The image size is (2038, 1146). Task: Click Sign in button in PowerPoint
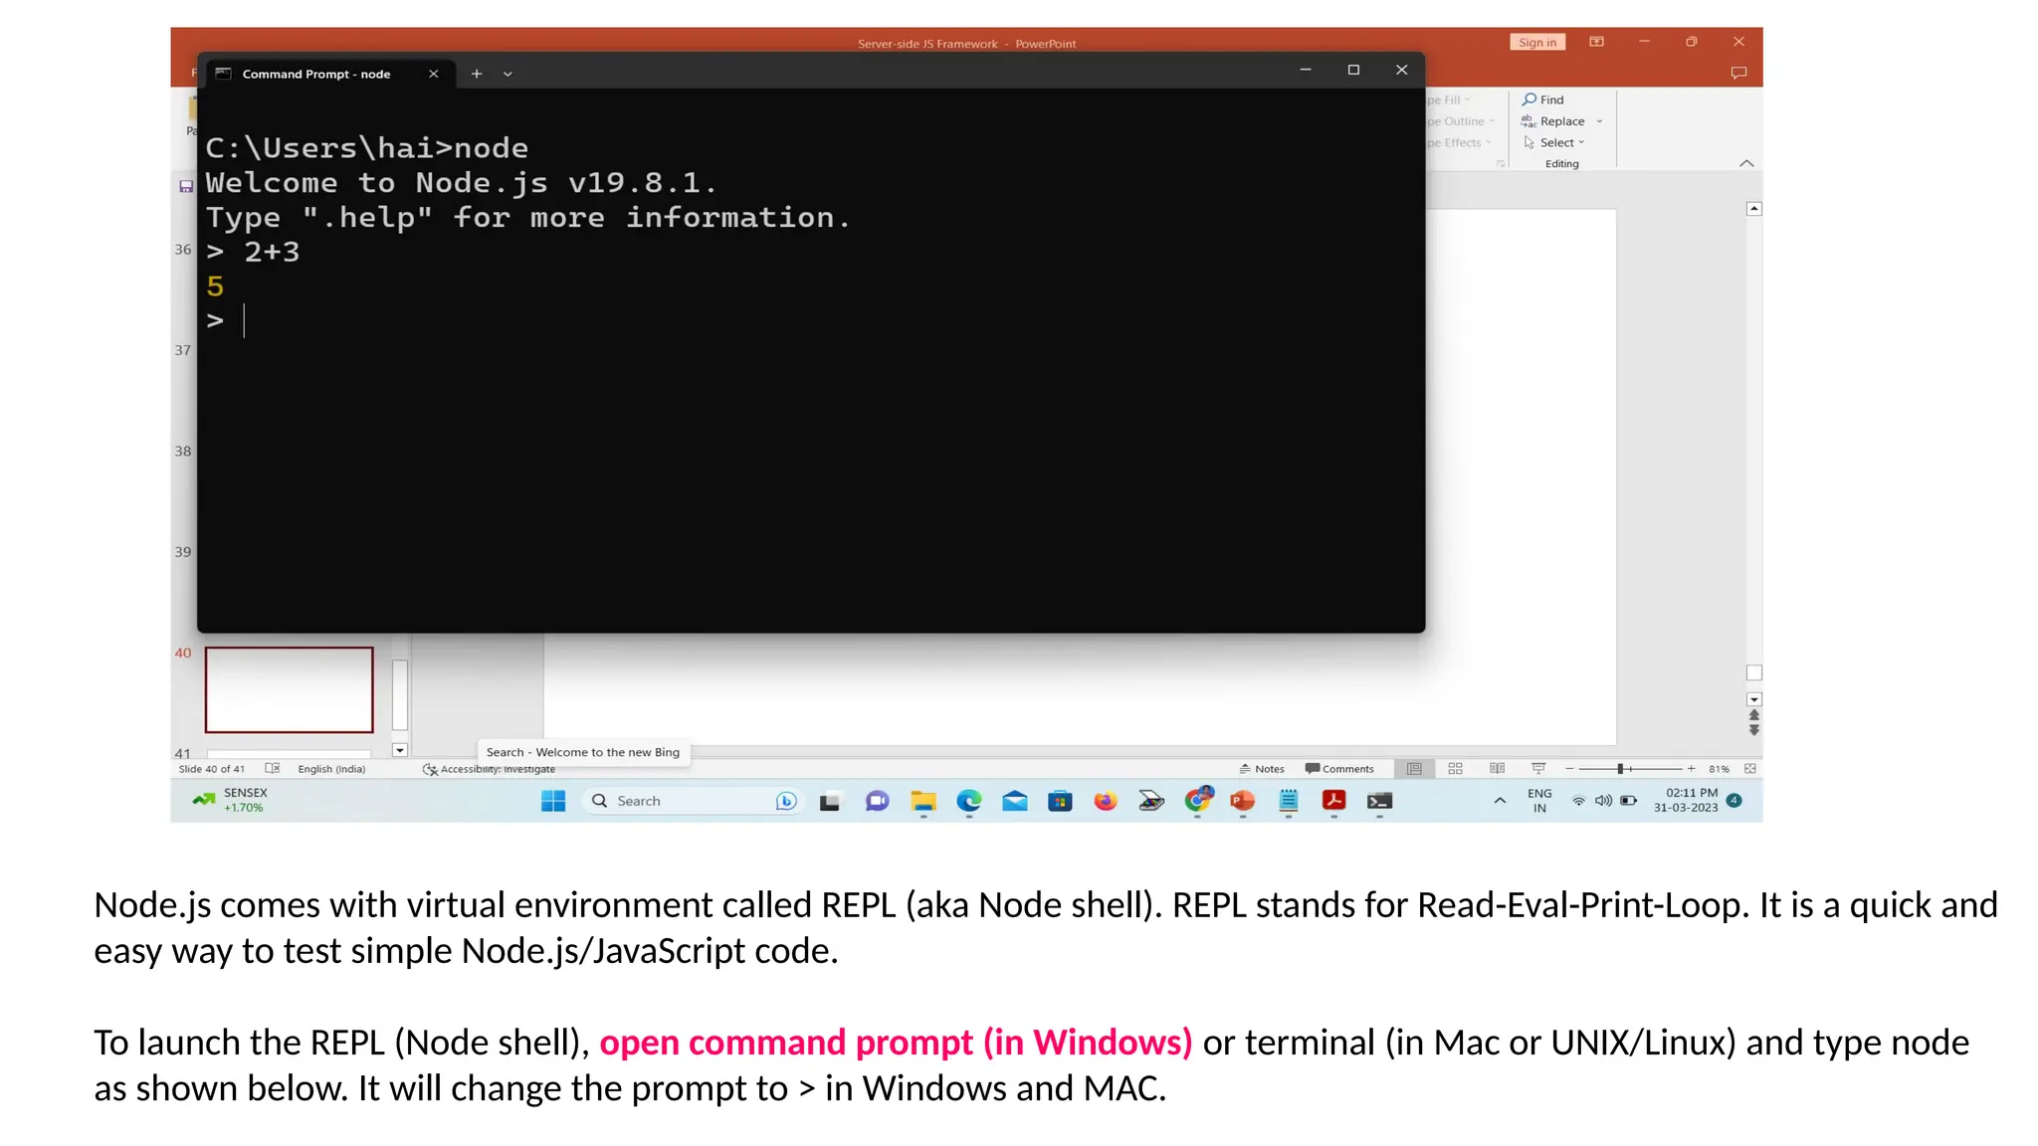click(x=1537, y=42)
